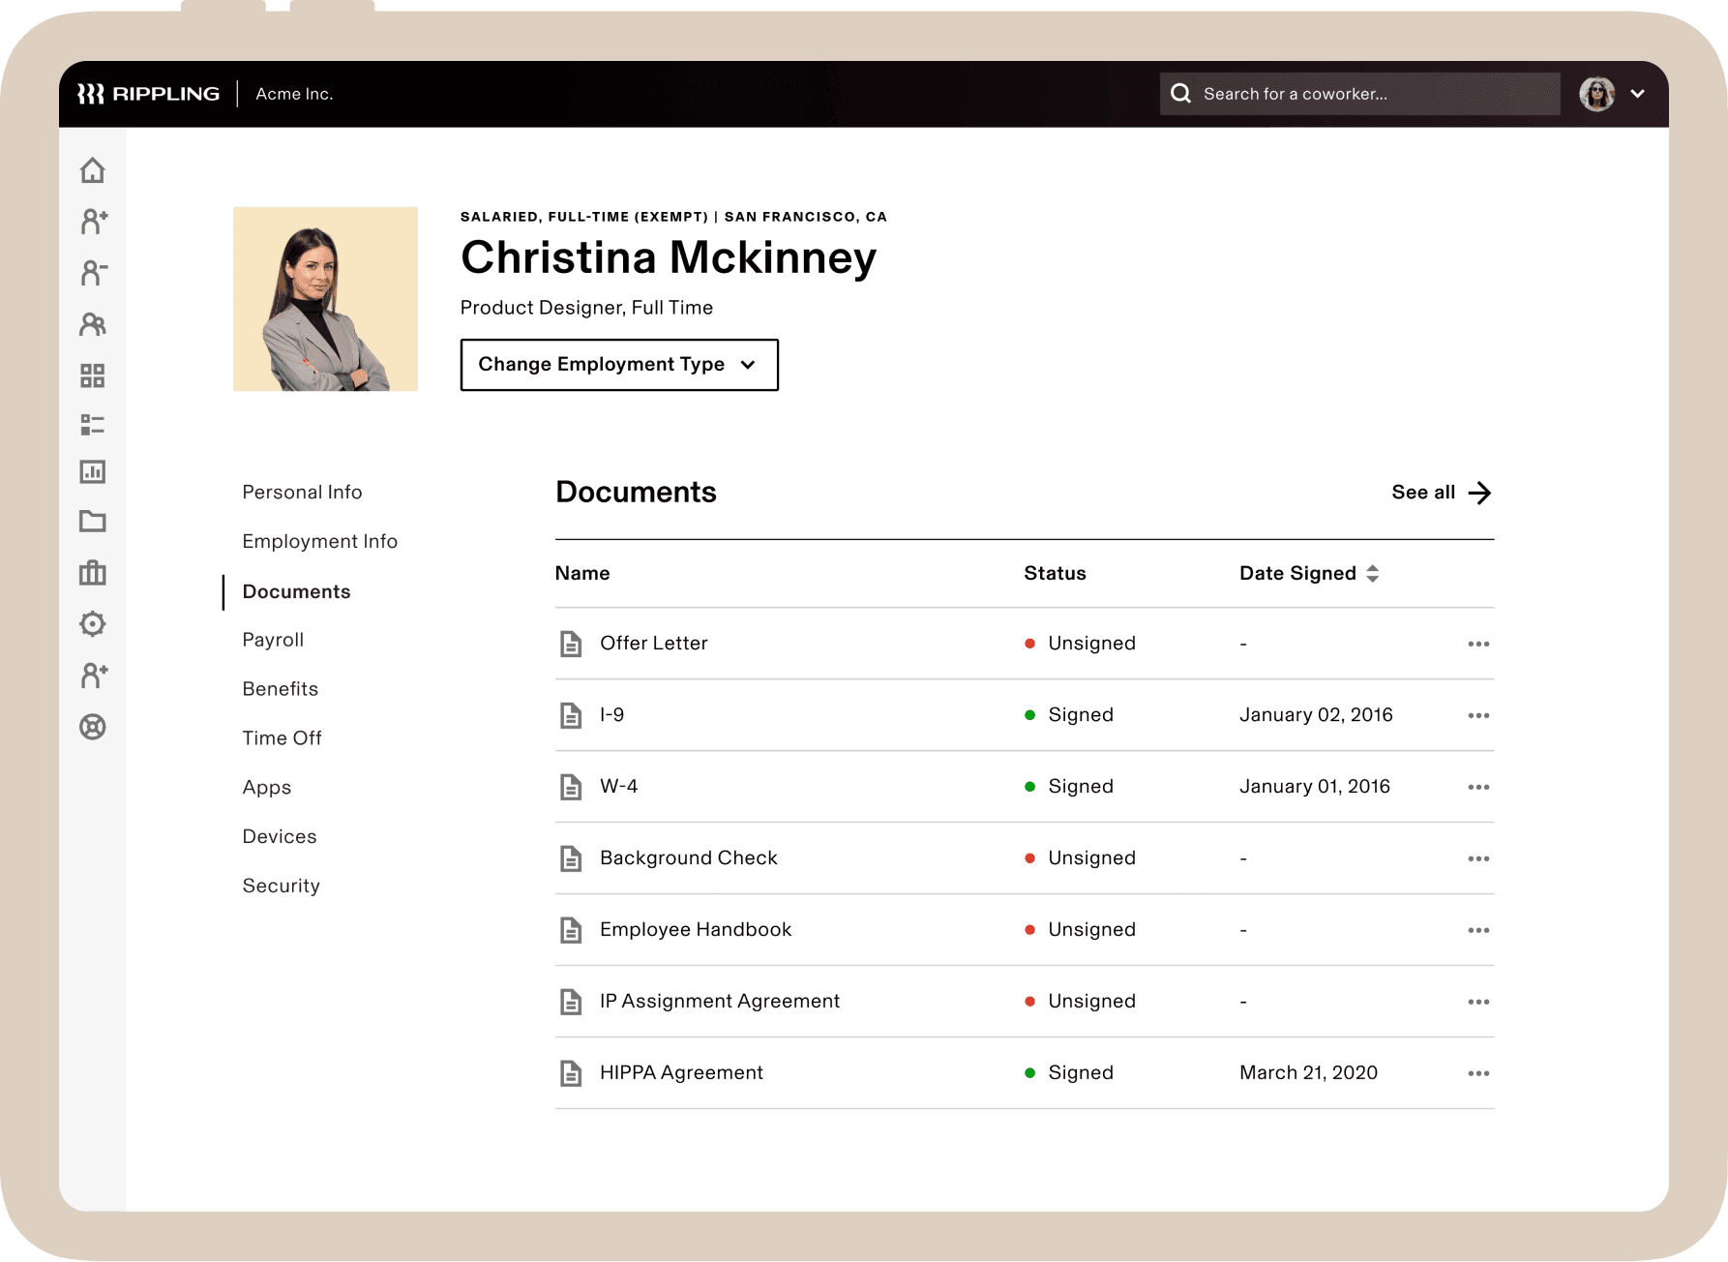Open the user account menu chevron
The image size is (1728, 1262).
[x=1637, y=94]
